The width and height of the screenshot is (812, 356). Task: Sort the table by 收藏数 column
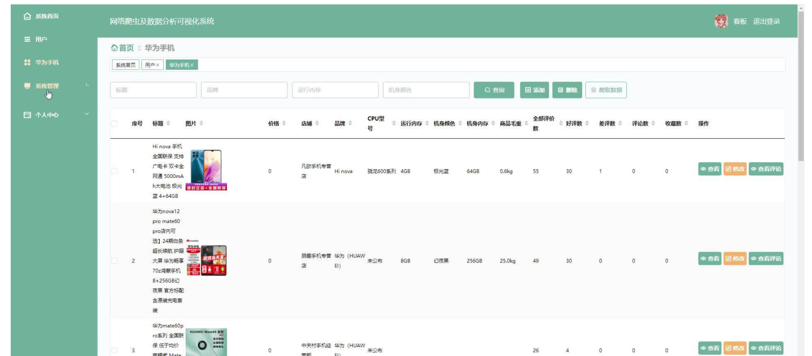click(686, 123)
